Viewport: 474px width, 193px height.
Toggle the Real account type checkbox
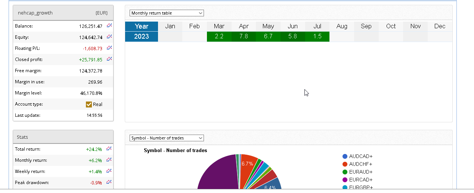point(89,104)
